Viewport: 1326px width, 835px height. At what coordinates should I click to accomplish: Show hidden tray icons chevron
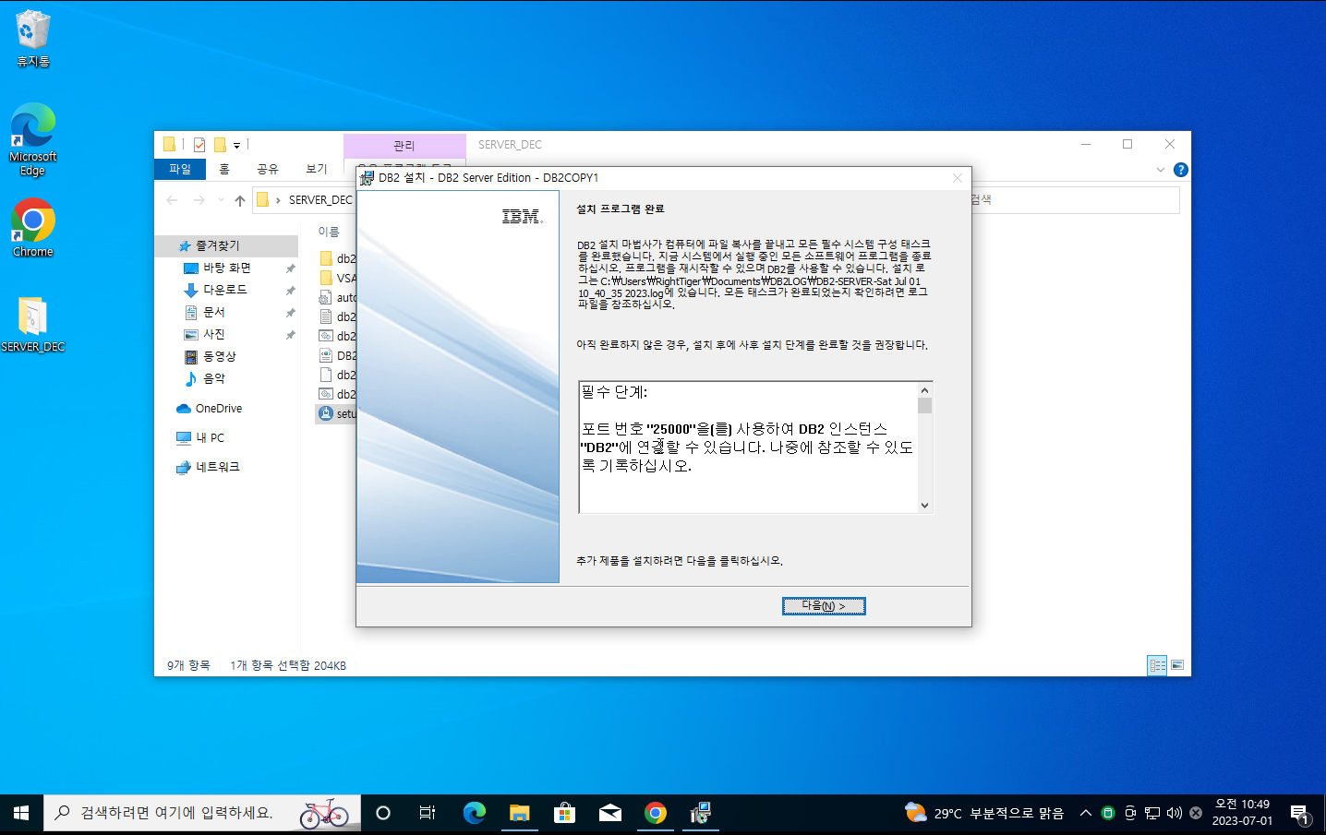(1086, 813)
